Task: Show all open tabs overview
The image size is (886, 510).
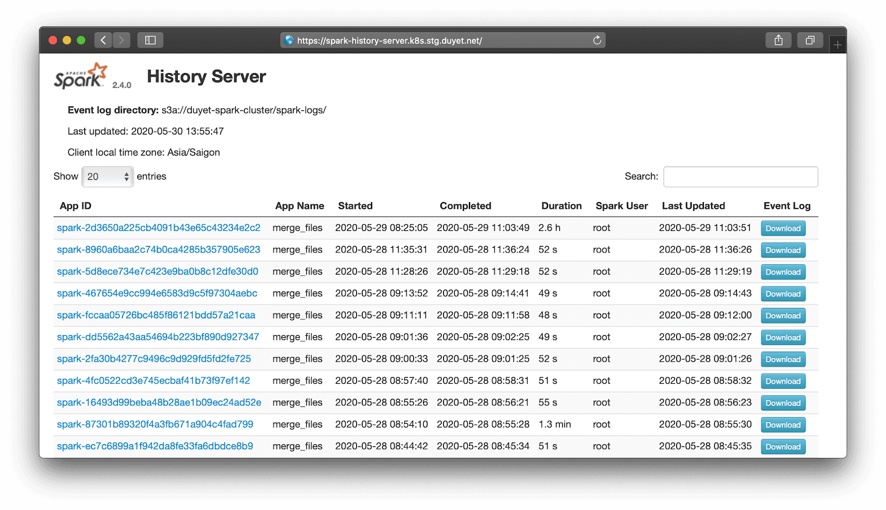Action: click(810, 40)
